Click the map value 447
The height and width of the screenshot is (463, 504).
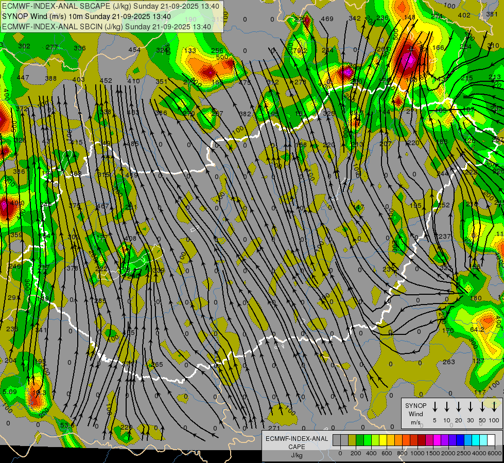[23, 78]
